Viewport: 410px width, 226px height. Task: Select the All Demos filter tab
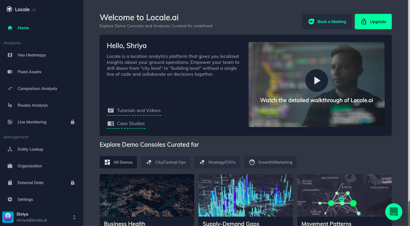pyautogui.click(x=118, y=162)
